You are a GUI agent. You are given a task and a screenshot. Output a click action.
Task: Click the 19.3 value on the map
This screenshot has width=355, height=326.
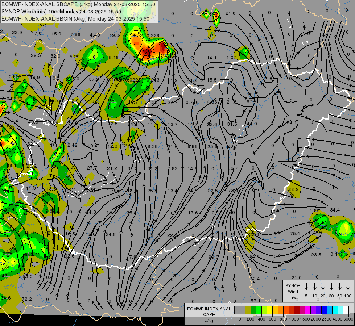114,35
